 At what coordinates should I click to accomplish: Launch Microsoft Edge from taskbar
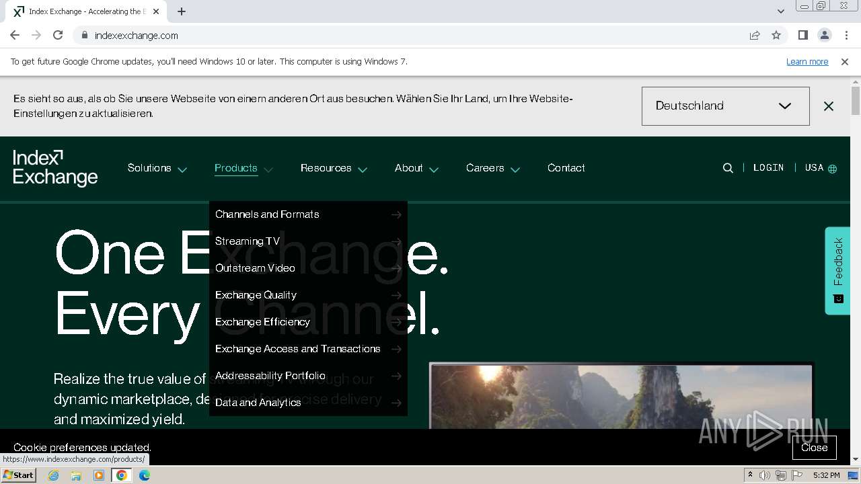pos(145,475)
